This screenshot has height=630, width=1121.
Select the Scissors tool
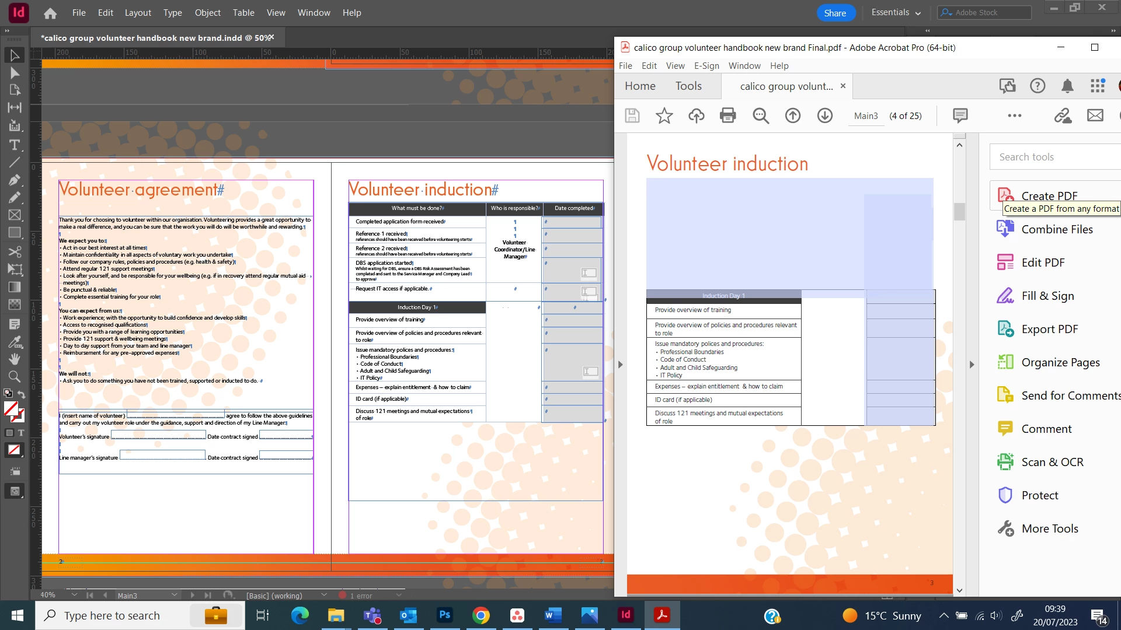point(15,252)
